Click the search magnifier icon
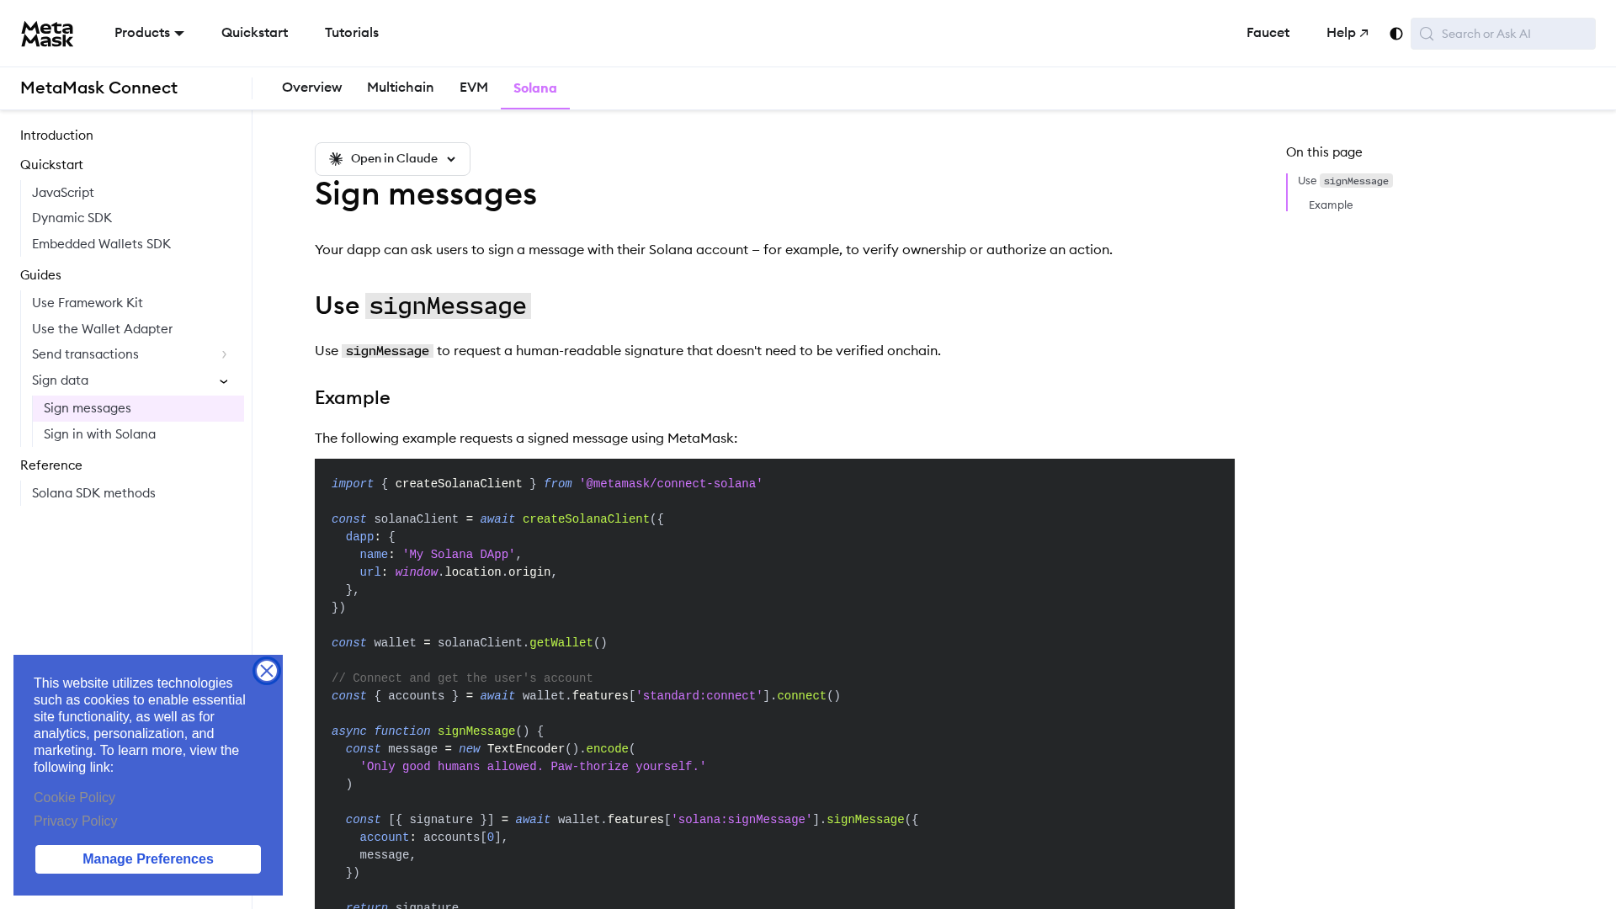The image size is (1616, 909). coord(1427,34)
